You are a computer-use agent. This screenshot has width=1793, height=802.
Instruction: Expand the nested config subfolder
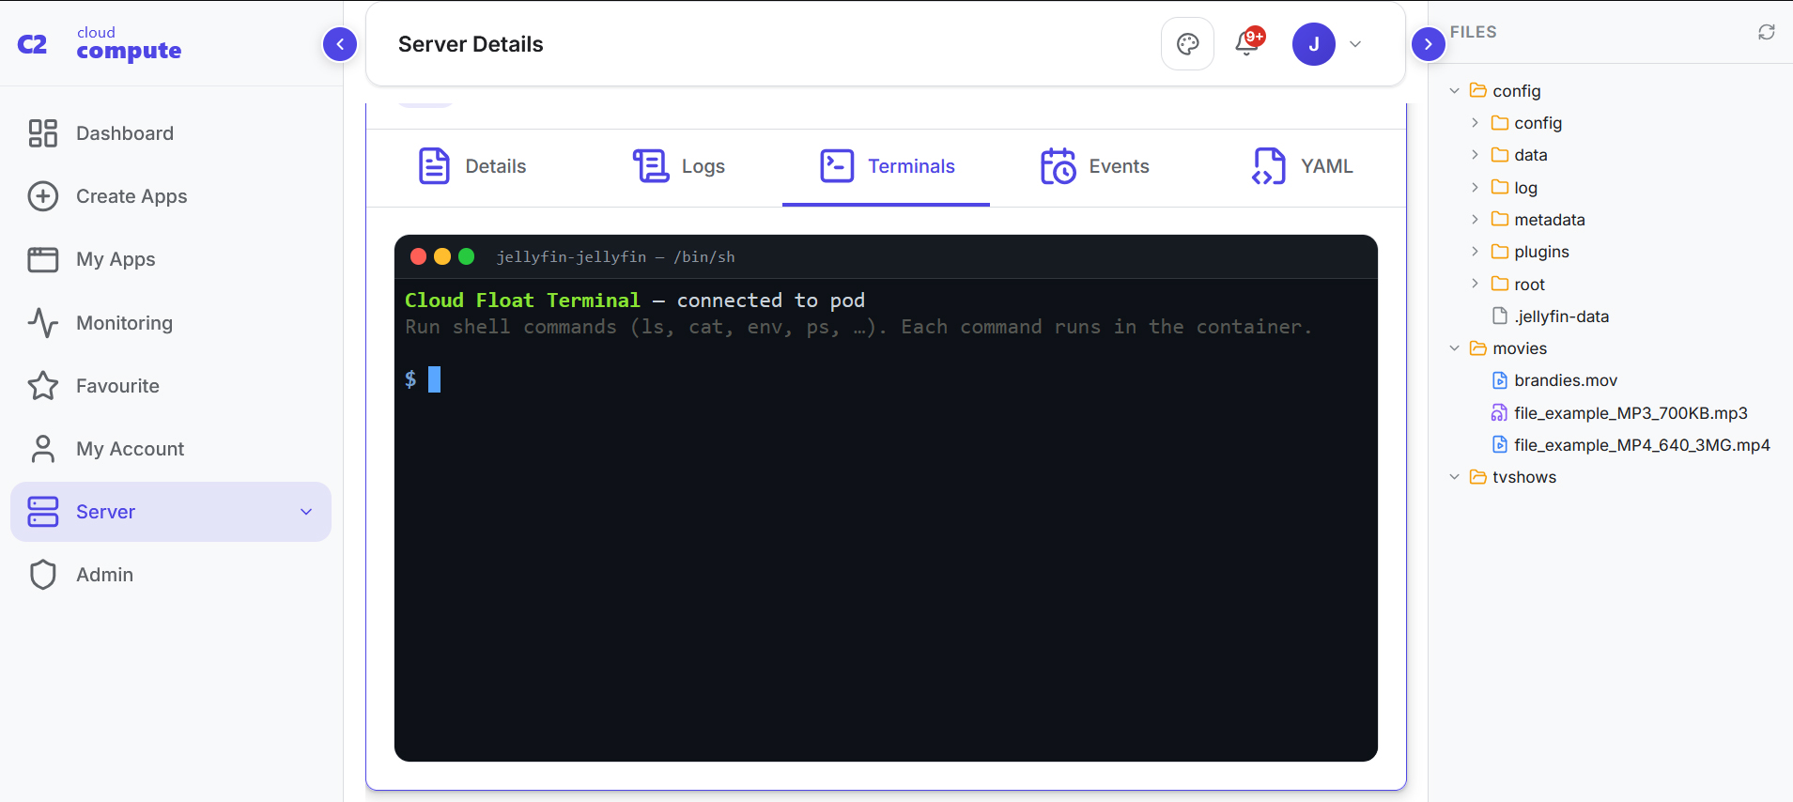[1476, 123]
